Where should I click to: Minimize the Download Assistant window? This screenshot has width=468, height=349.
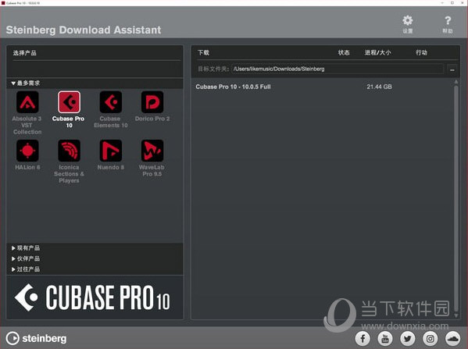point(442,2)
